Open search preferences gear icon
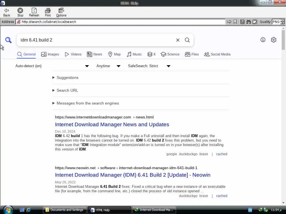The width and height of the screenshot is (286, 214). (x=274, y=40)
